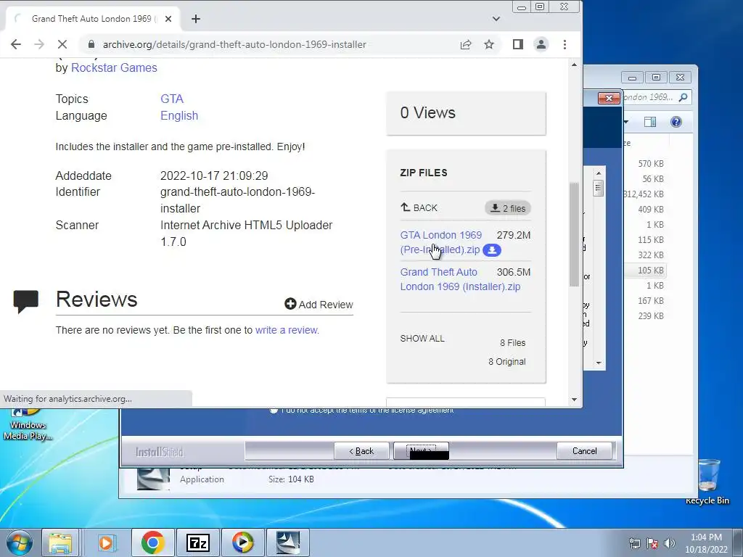Screen dimensions: 743x557
Task: Open 7-Zip from the taskbar
Action: click(x=197, y=542)
